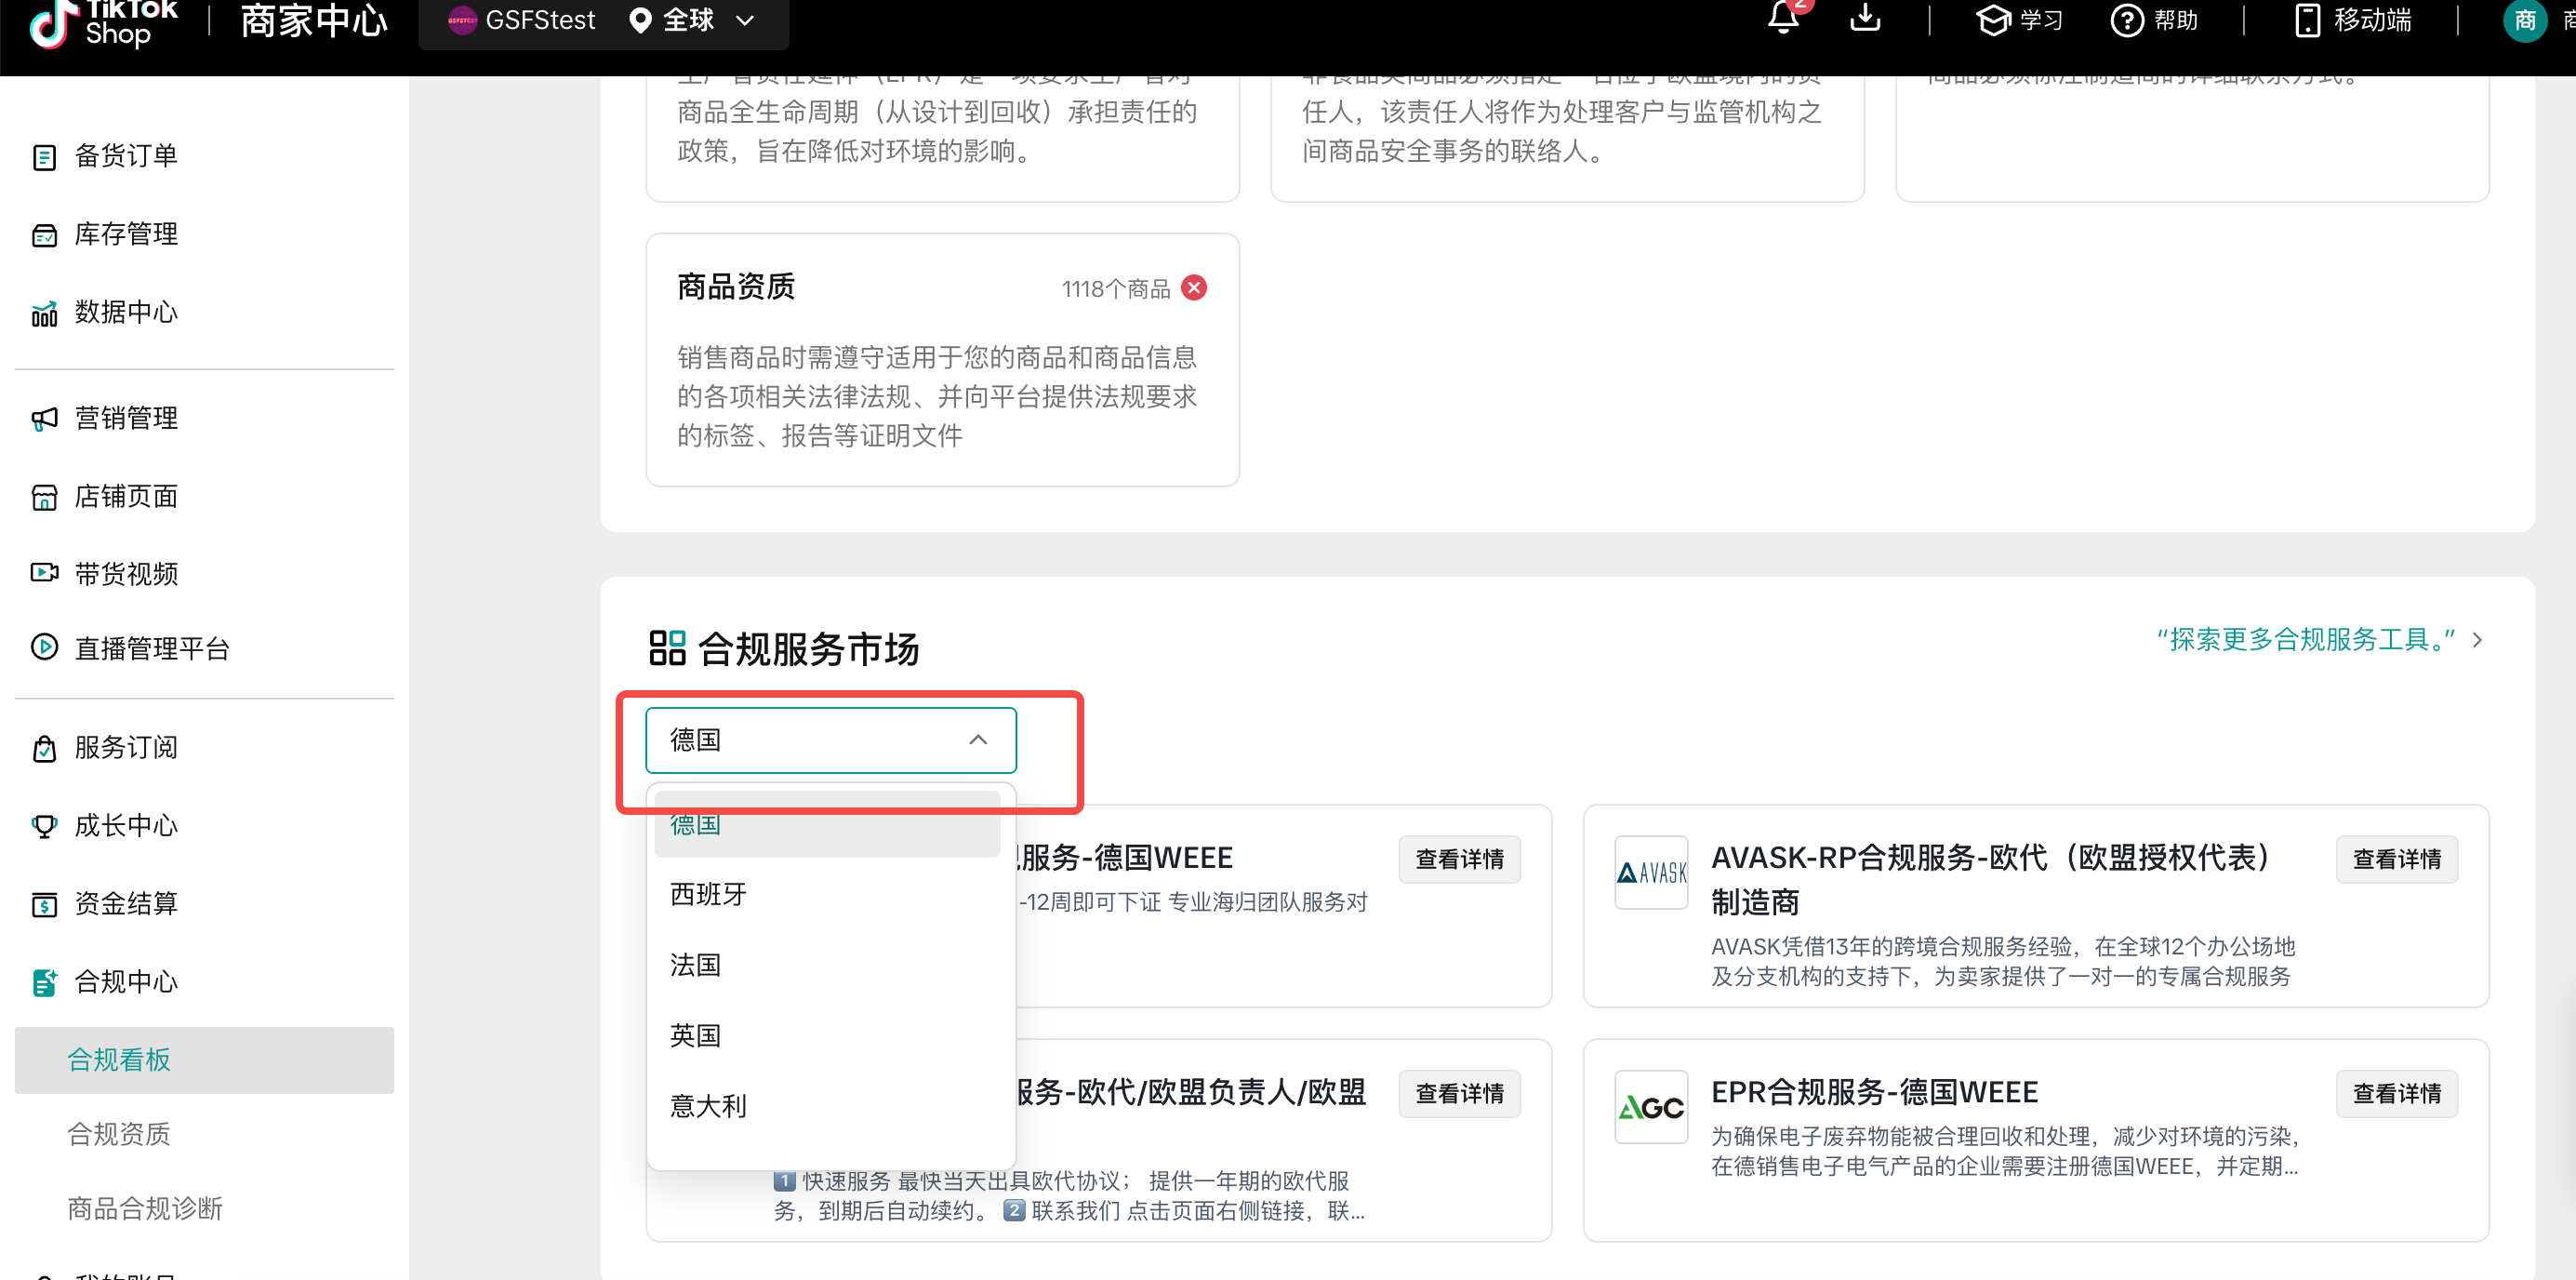Select 西班牙 from the dropdown list
Viewport: 2576px width, 1280px height.
pyautogui.click(x=708, y=894)
